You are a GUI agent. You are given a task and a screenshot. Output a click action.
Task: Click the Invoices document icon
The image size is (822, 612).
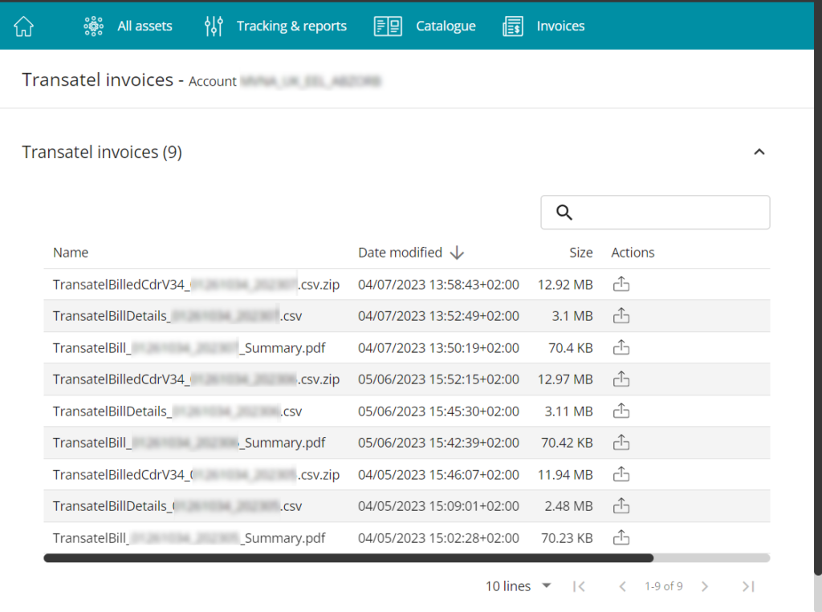pos(512,25)
